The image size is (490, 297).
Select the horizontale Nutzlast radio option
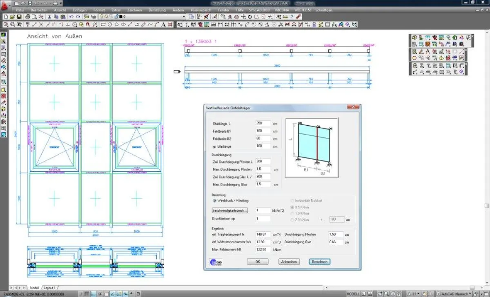[292, 201]
